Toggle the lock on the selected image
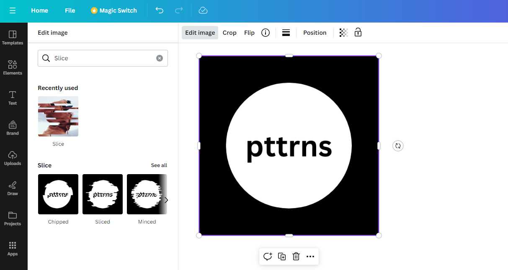Viewport: 508px width, 270px height. (x=358, y=32)
